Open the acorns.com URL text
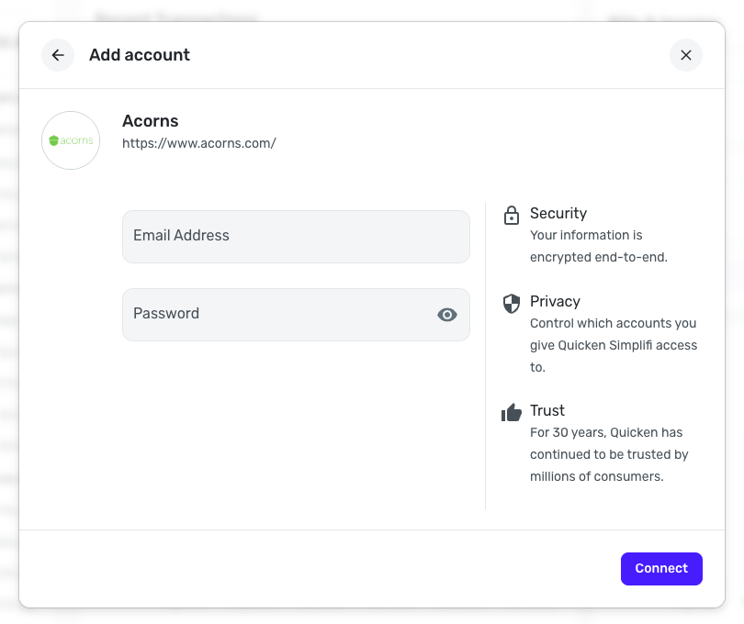744x624 pixels. point(199,143)
